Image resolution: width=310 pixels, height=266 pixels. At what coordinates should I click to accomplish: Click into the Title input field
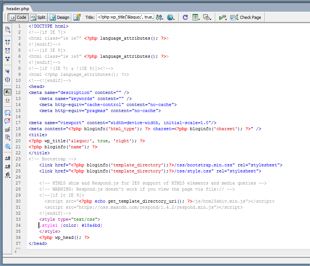[125, 17]
